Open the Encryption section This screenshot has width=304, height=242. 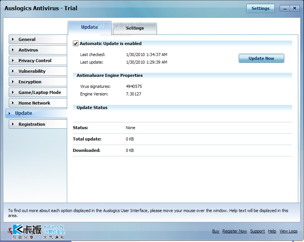[x=38, y=82]
